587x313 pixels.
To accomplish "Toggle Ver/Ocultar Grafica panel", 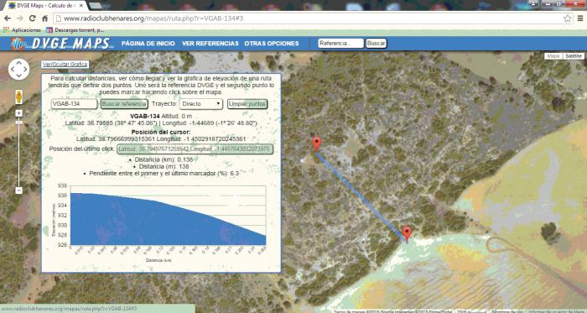I will point(65,64).
